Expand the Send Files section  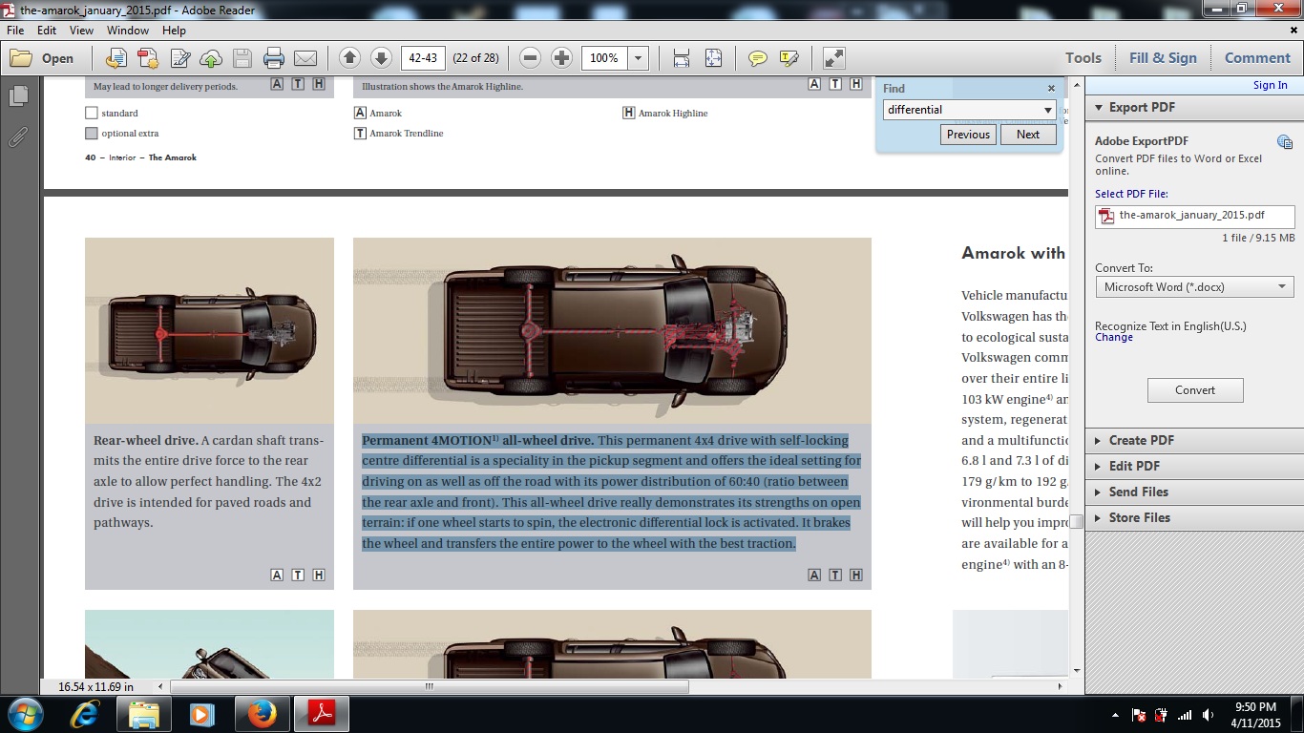(1138, 492)
